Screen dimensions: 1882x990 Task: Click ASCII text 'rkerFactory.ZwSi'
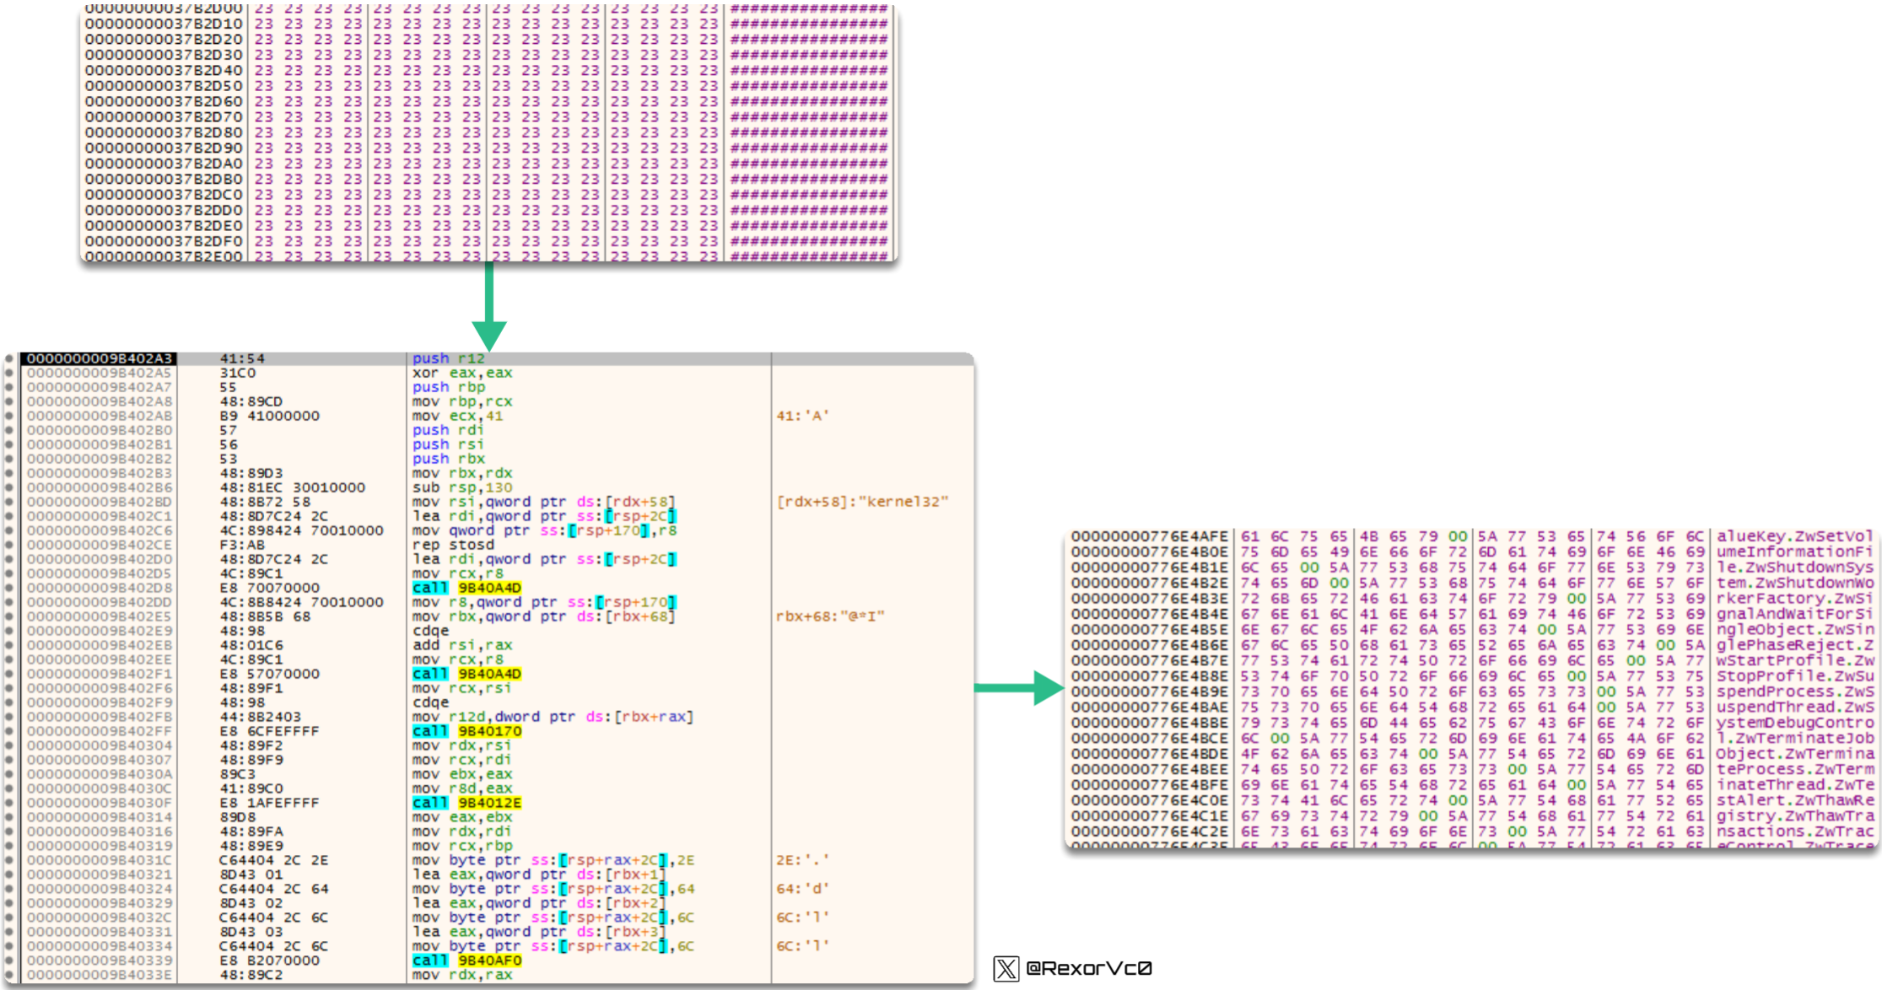click(1794, 600)
